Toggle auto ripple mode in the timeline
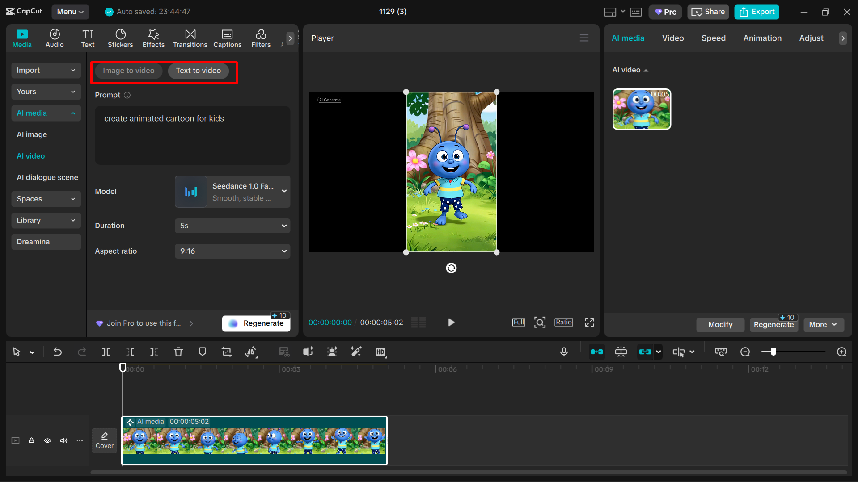The height and width of the screenshot is (482, 858). [x=596, y=352]
